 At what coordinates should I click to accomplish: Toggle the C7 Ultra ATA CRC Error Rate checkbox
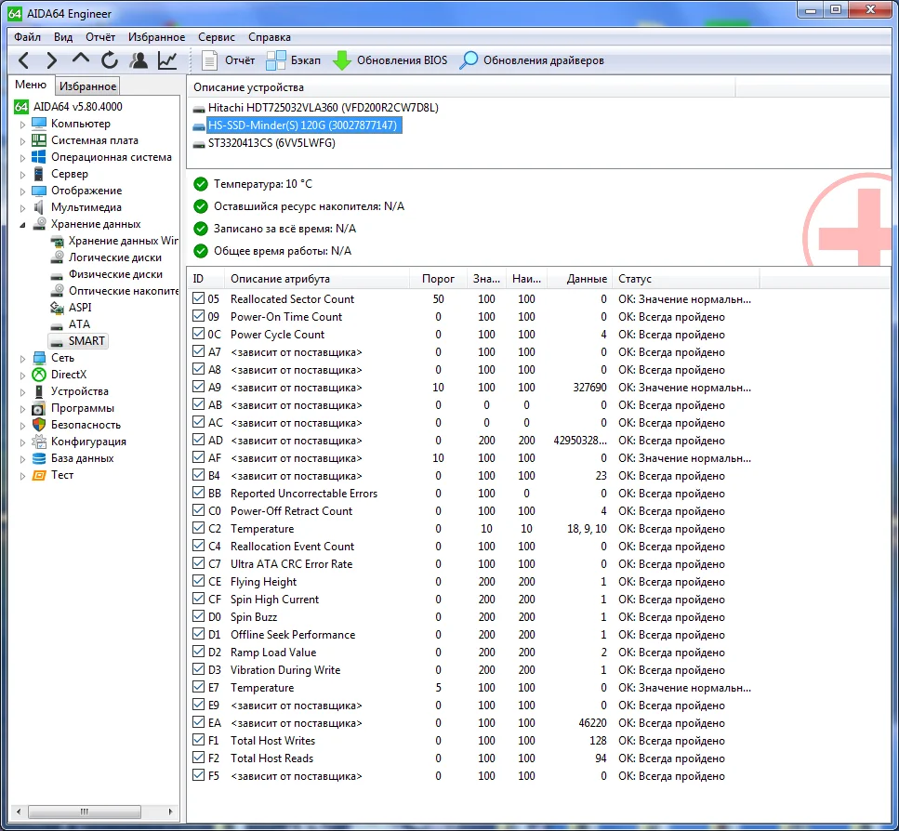(198, 563)
